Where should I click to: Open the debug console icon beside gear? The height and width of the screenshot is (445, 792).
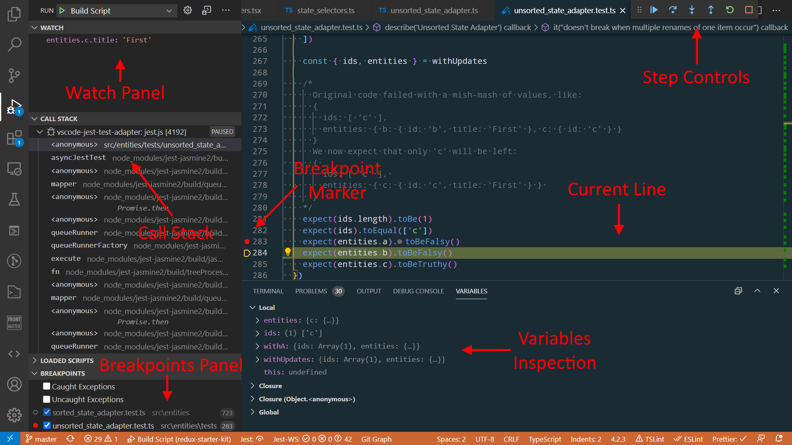click(207, 10)
